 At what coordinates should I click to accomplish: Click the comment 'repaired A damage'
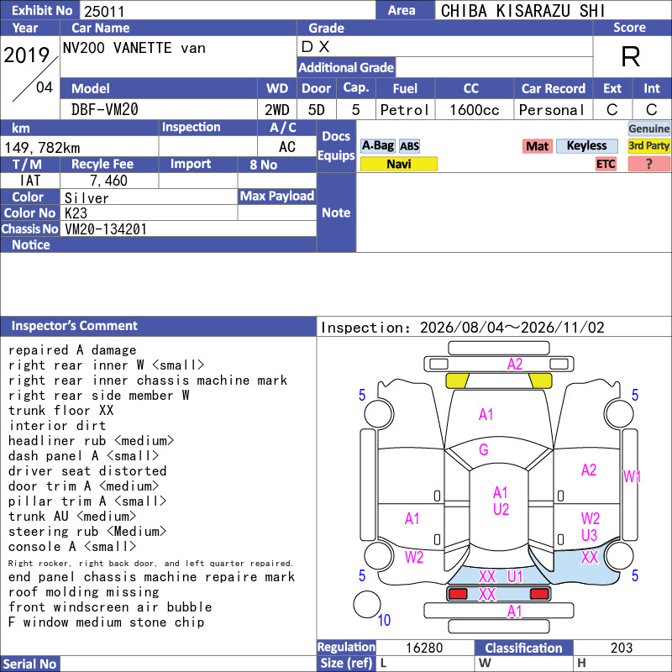click(72, 350)
